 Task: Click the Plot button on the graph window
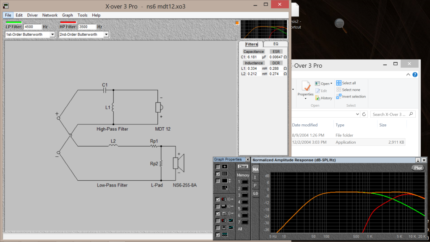tap(418, 168)
